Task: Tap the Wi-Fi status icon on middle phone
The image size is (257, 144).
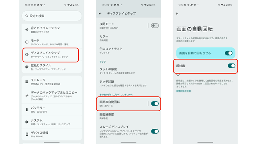Action: 146,5
